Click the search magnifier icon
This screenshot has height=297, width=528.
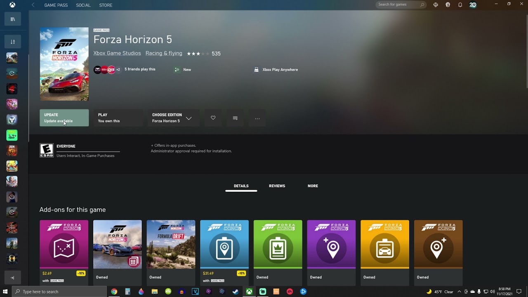[x=422, y=5]
